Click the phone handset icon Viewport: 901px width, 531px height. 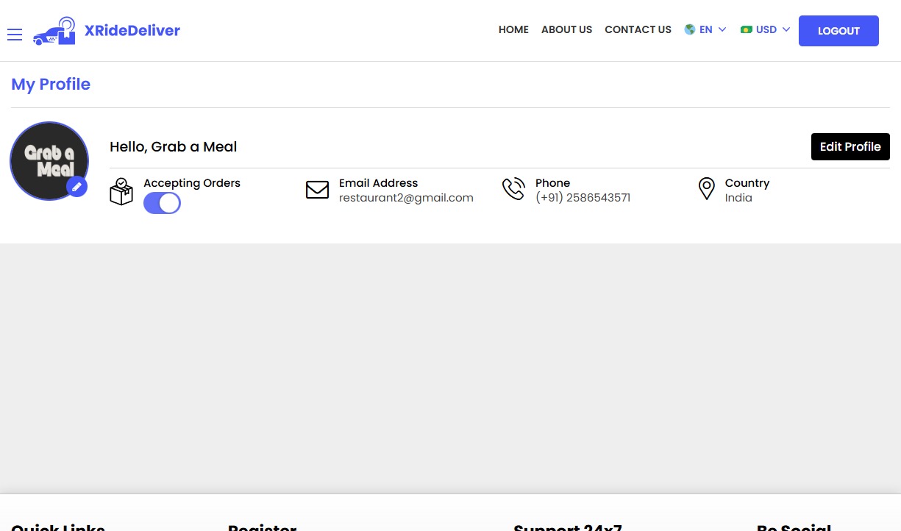click(513, 189)
